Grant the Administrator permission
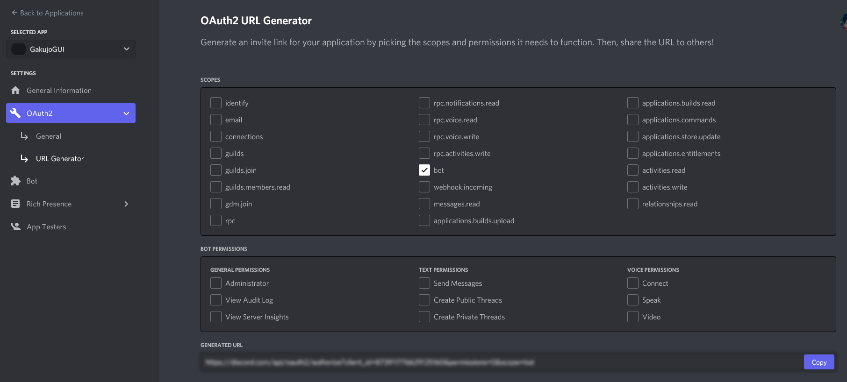 pos(216,283)
